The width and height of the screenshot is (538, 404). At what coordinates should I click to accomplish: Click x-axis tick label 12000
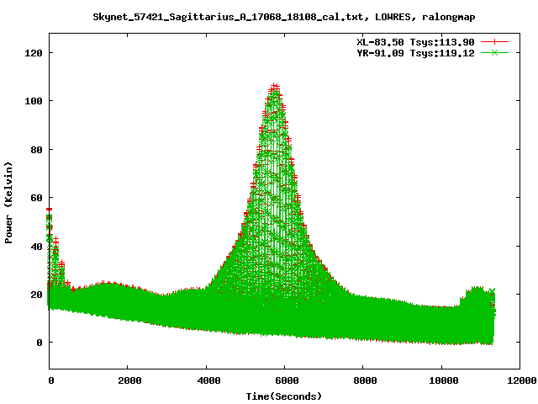coord(522,380)
